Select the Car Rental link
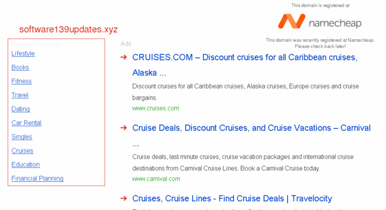Screen dimensions: 386x210 tap(27, 123)
